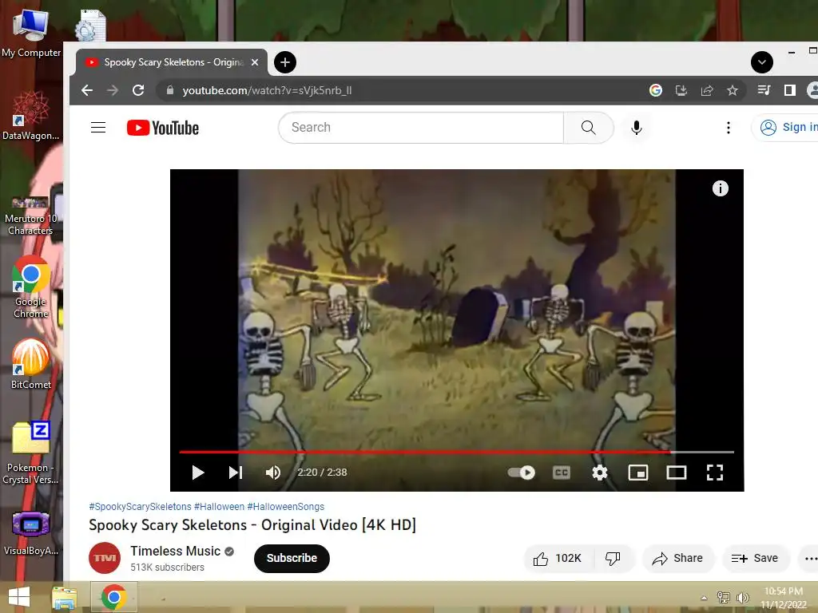
Task: Play the Spooky Scary Skeletons video
Action: tap(198, 473)
